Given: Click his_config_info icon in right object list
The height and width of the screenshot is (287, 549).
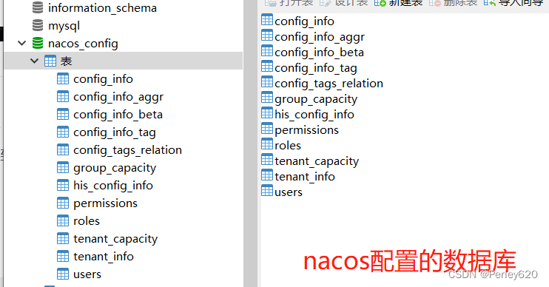Looking at the screenshot, I should click(267, 113).
